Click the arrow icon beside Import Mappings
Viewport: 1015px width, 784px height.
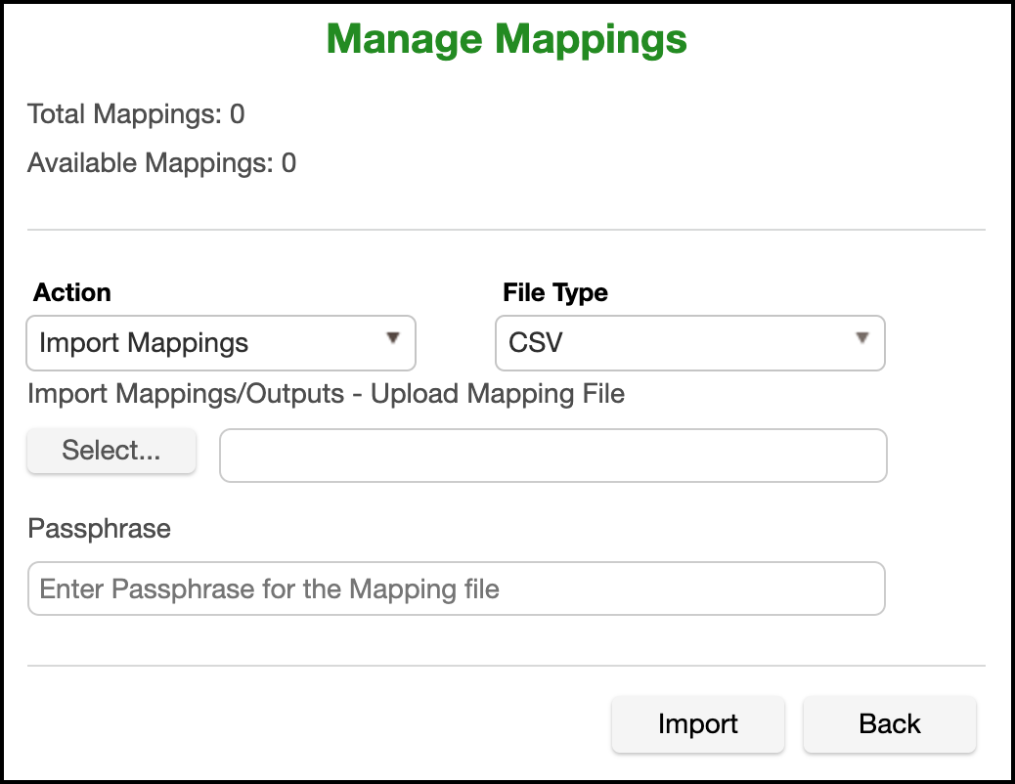click(x=393, y=338)
